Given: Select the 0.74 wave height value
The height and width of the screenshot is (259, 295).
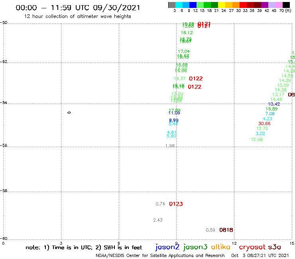Looking at the screenshot, I should (160, 204).
